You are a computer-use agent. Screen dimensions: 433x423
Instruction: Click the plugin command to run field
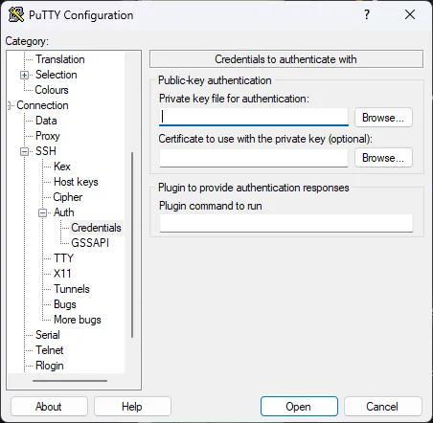[286, 223]
